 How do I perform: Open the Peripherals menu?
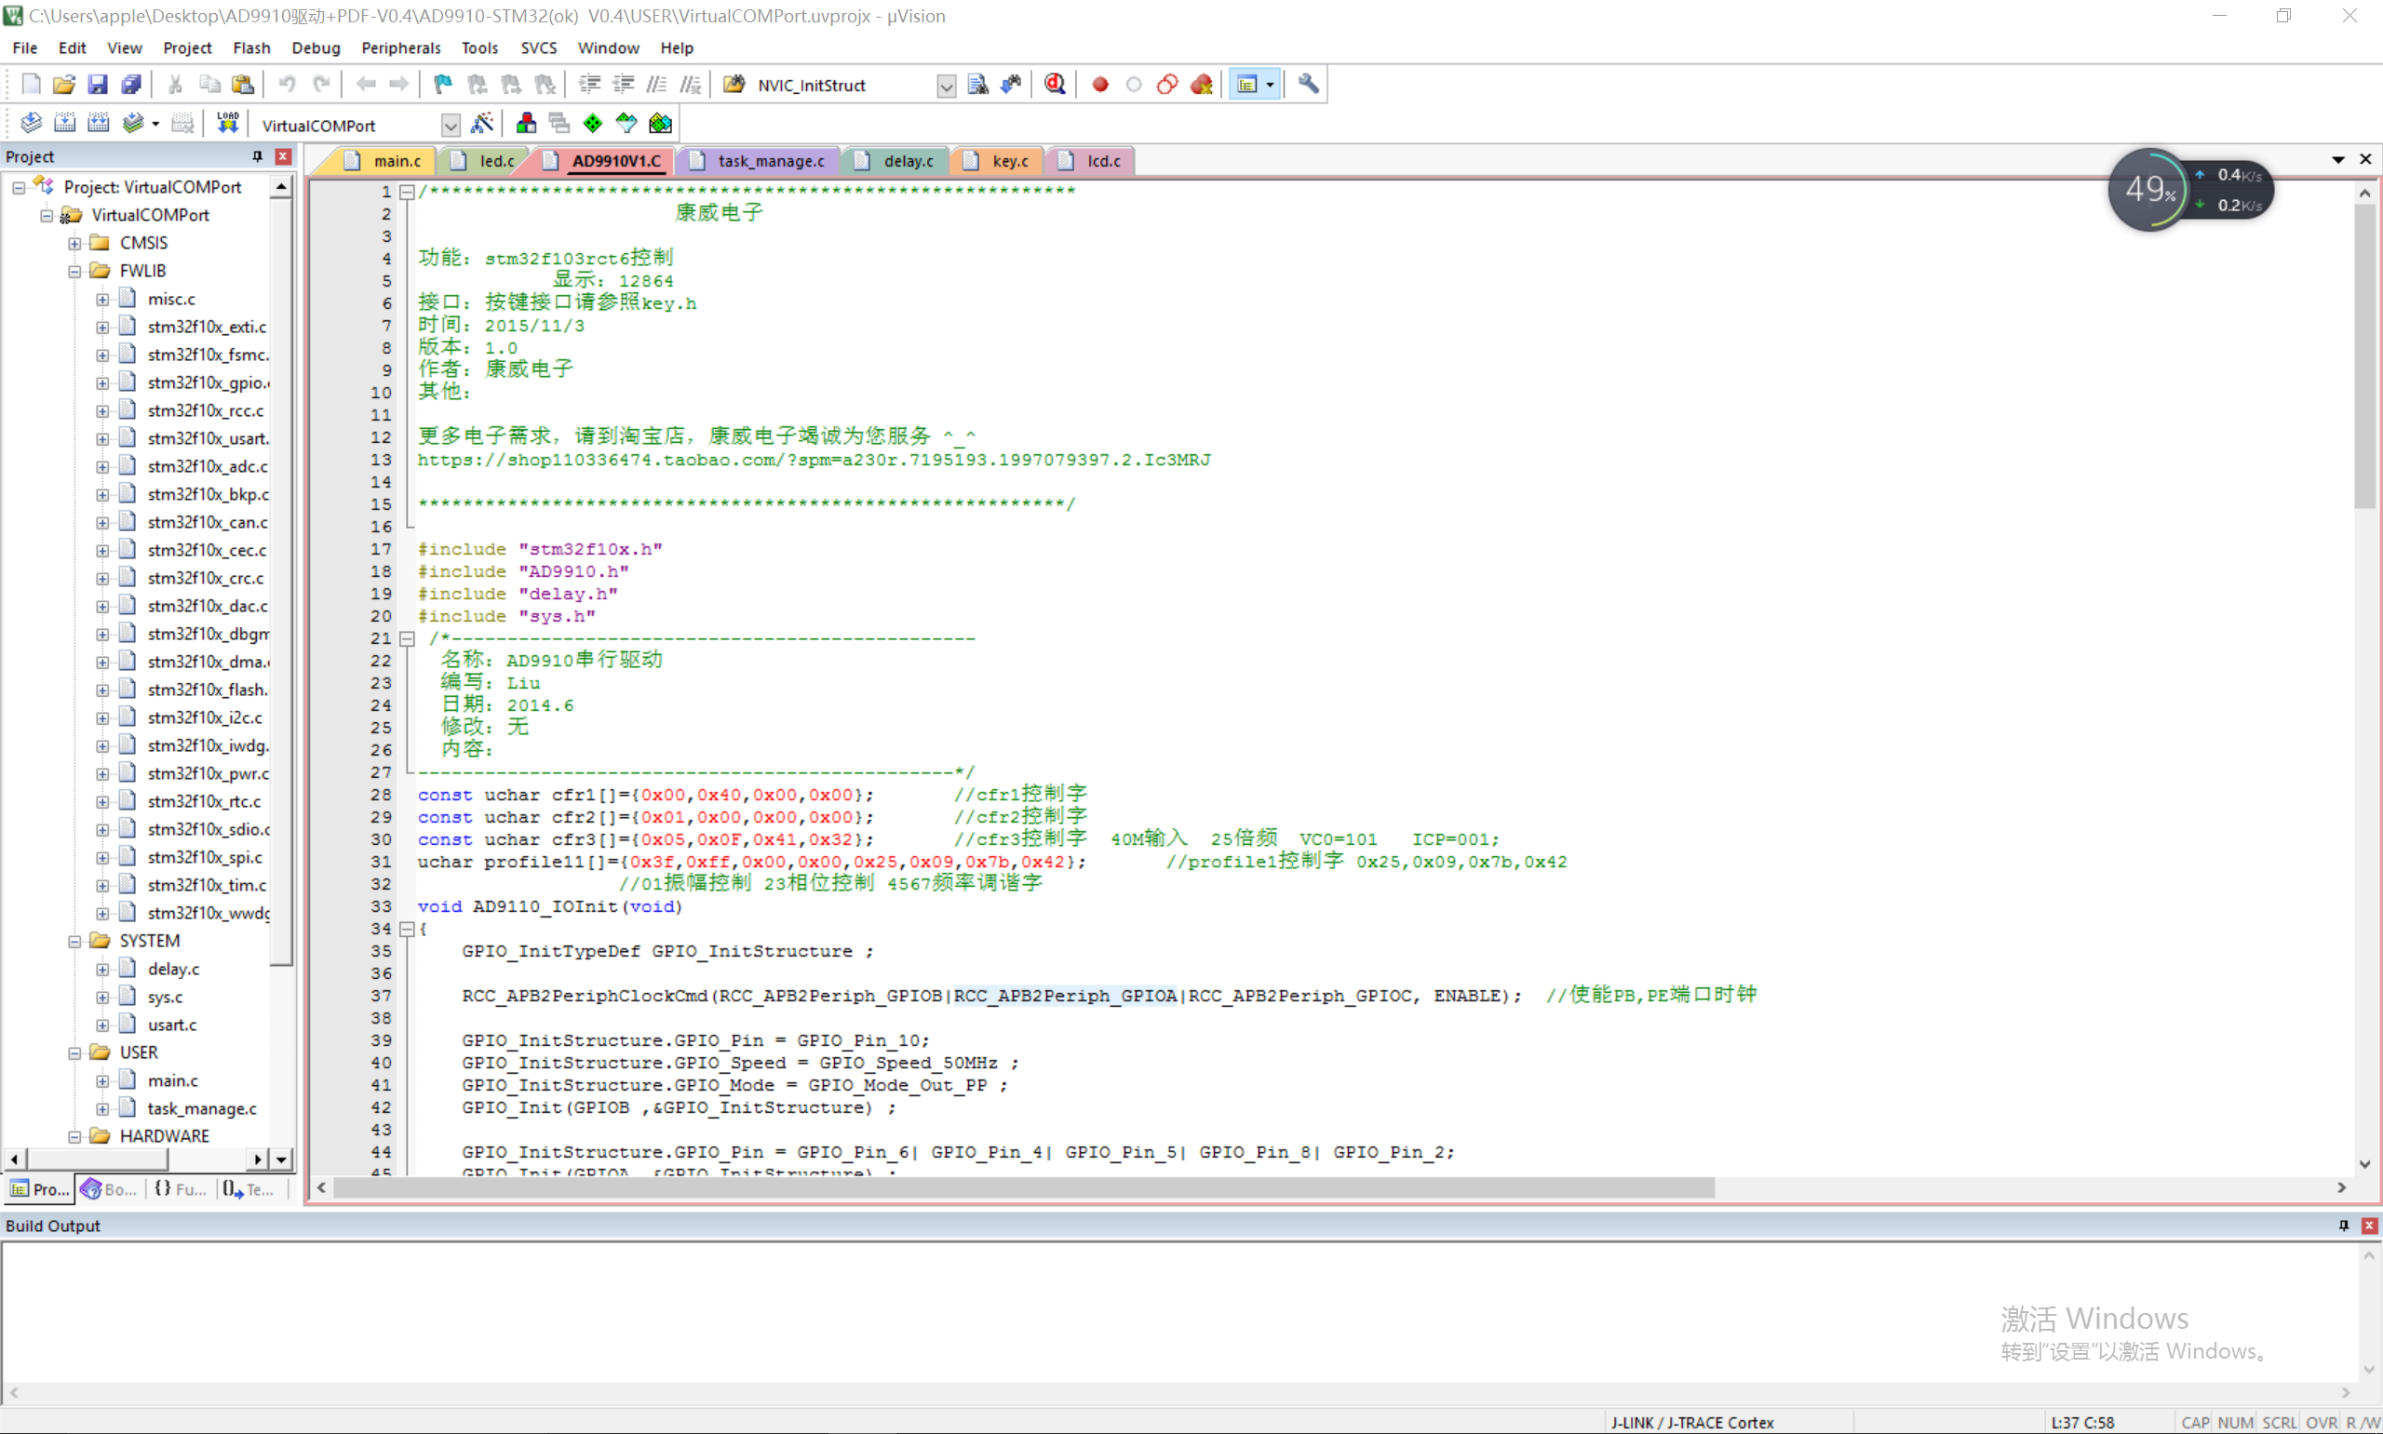[x=401, y=47]
